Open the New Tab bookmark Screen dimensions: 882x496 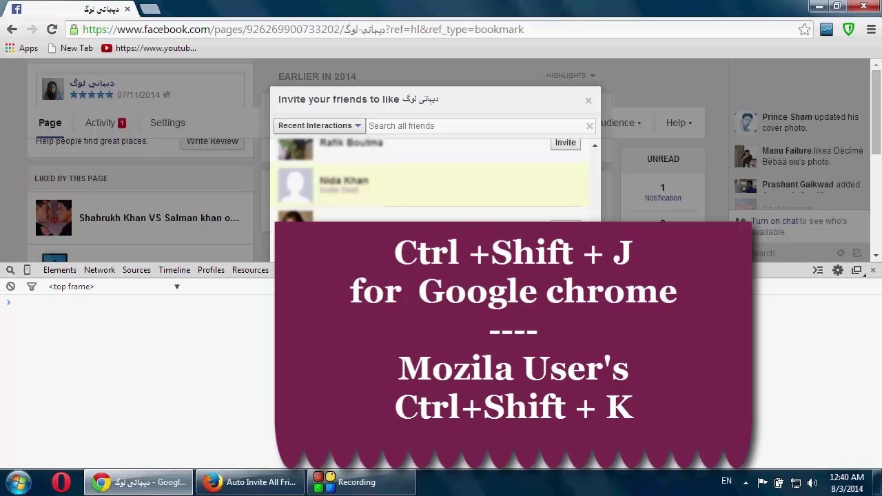click(70, 48)
